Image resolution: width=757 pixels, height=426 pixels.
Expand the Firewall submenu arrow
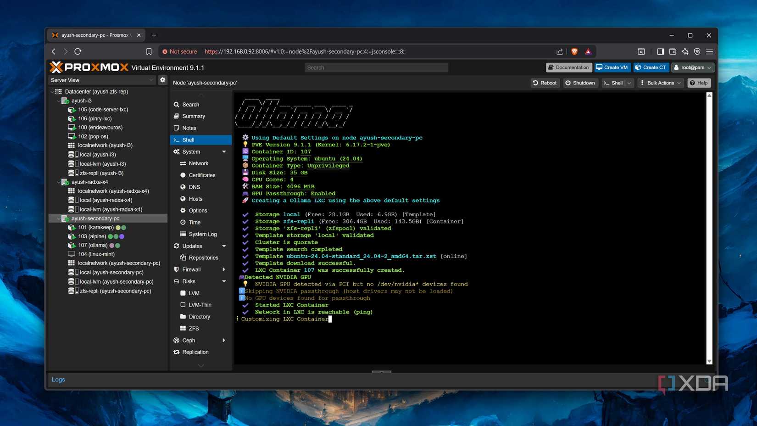(x=224, y=269)
